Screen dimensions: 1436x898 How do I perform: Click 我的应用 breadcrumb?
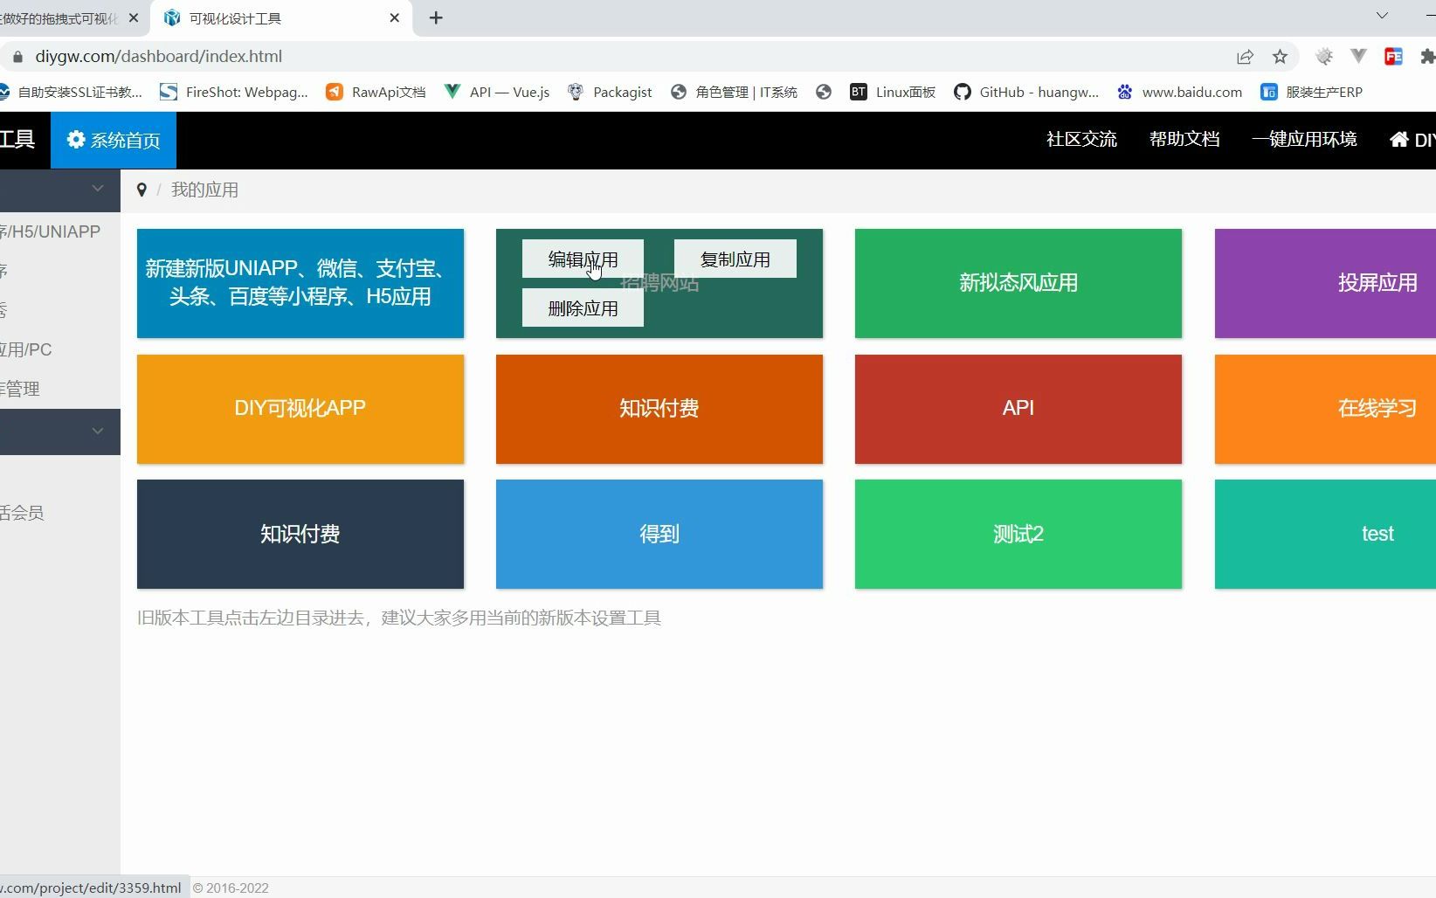(x=204, y=190)
